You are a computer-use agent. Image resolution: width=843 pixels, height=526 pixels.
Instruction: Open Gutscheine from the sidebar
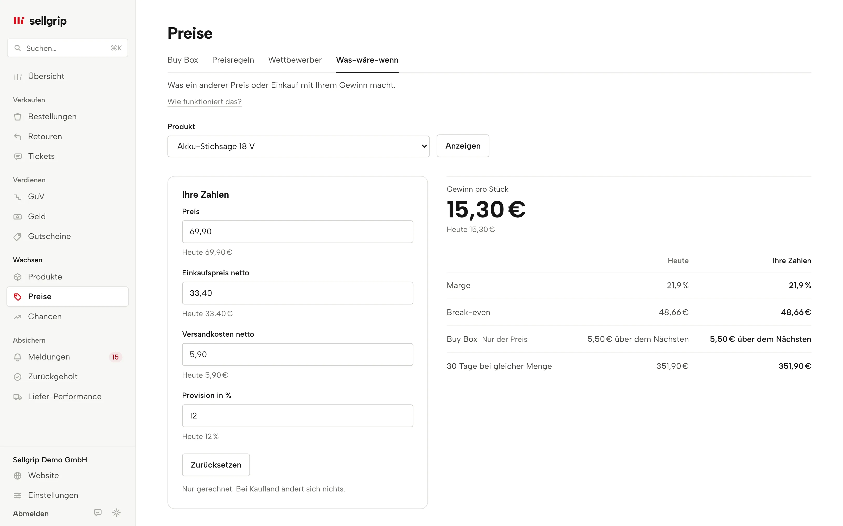tap(68, 236)
